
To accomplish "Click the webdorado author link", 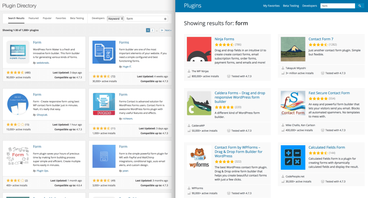I will [43, 63].
